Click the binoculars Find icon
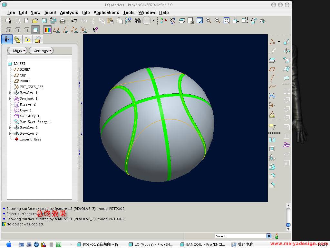Screen dimensions: 330x248 [138, 21]
